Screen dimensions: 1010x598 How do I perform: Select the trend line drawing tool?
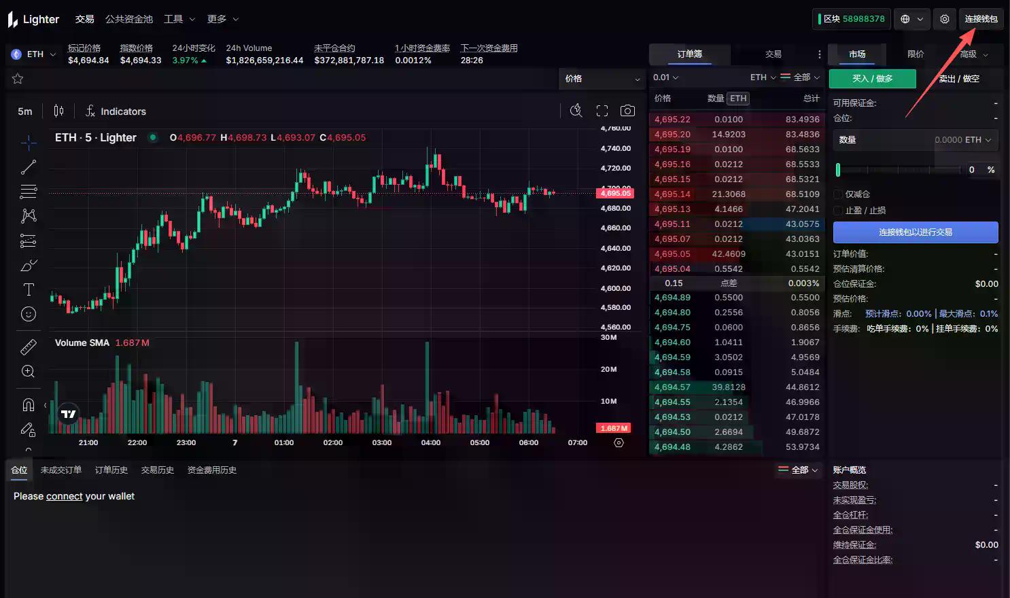click(x=28, y=167)
